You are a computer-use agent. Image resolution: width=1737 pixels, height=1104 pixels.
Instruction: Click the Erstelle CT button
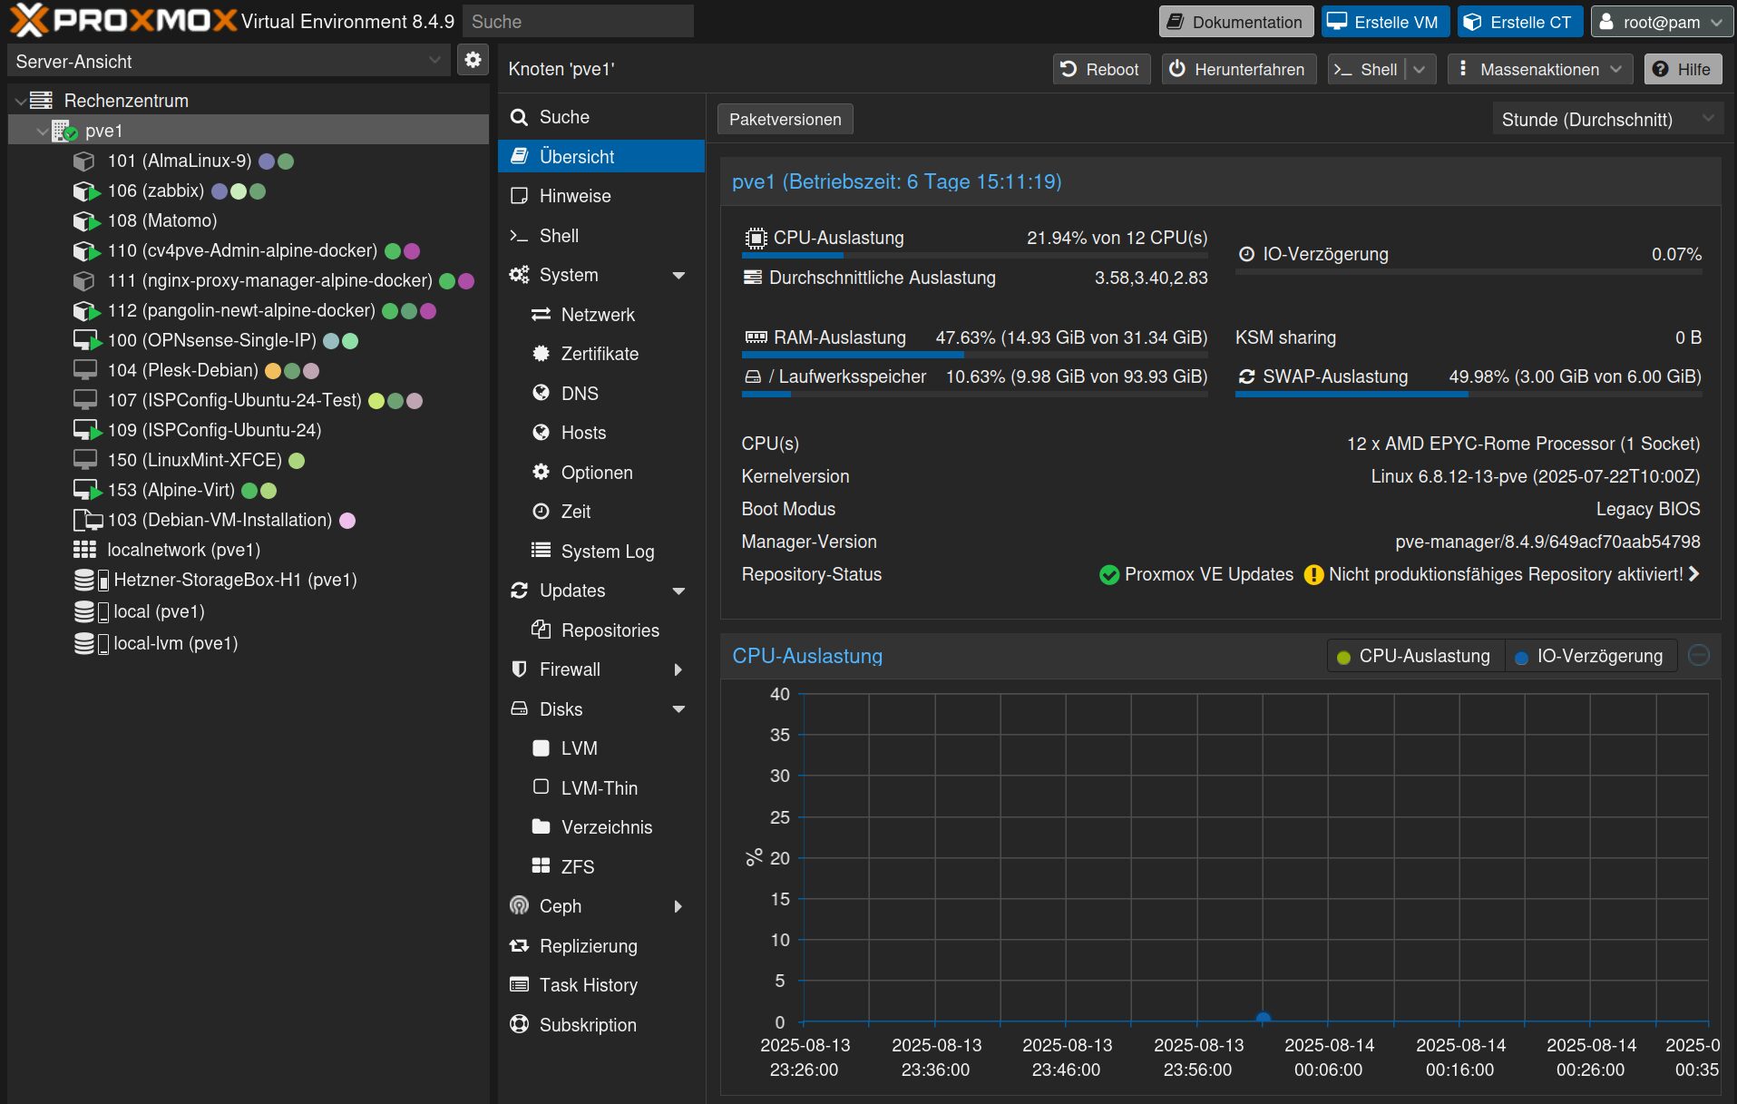1520,22
